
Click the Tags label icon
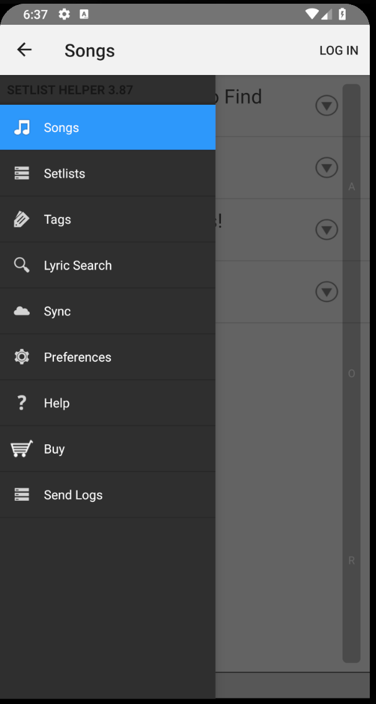tap(21, 219)
